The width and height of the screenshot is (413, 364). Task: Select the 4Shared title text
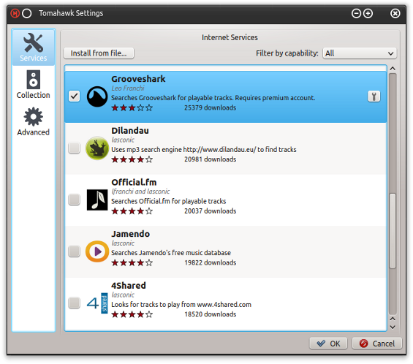[128, 285]
